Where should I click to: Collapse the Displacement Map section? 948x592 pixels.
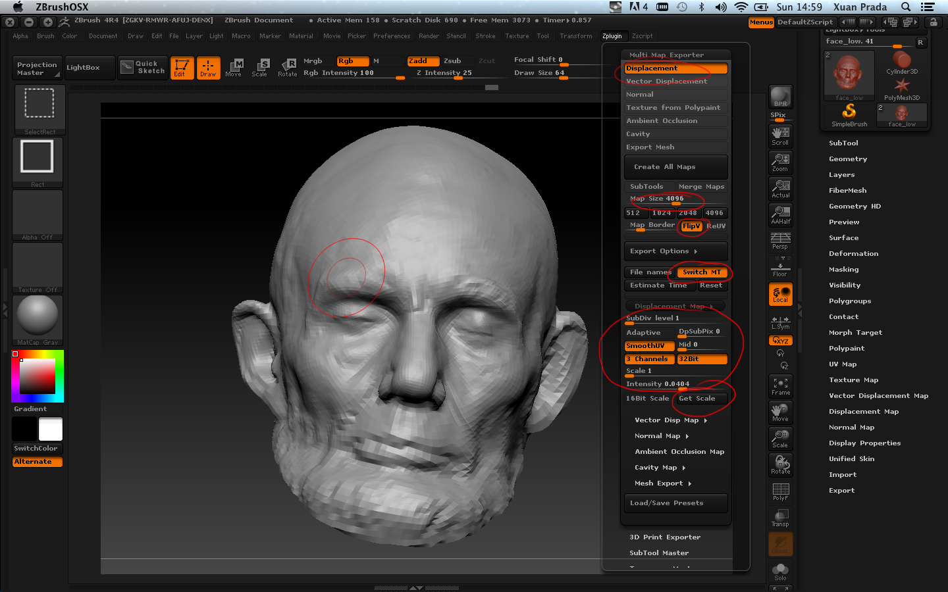point(675,306)
